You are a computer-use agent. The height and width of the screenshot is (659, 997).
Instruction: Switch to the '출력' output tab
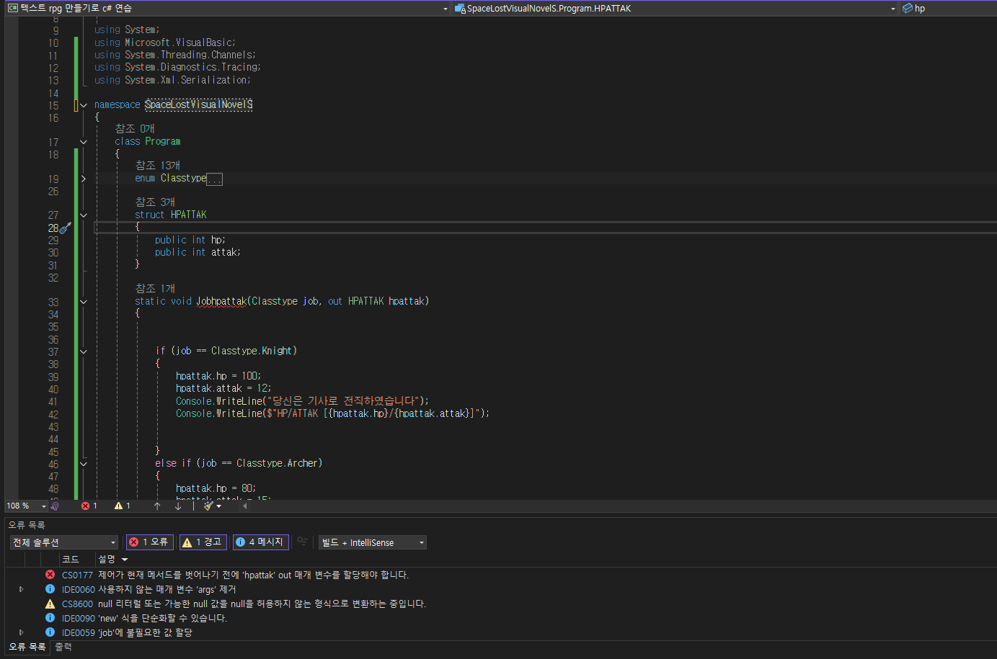(x=63, y=647)
